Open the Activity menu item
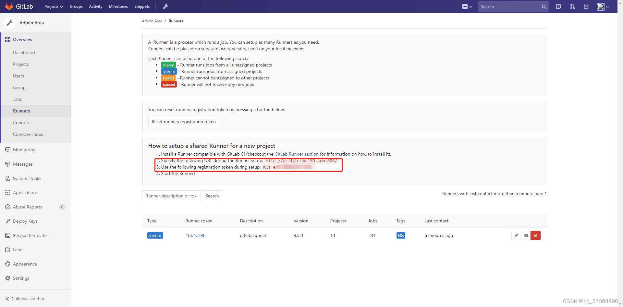Viewport: 623px width, 307px height. [x=95, y=6]
